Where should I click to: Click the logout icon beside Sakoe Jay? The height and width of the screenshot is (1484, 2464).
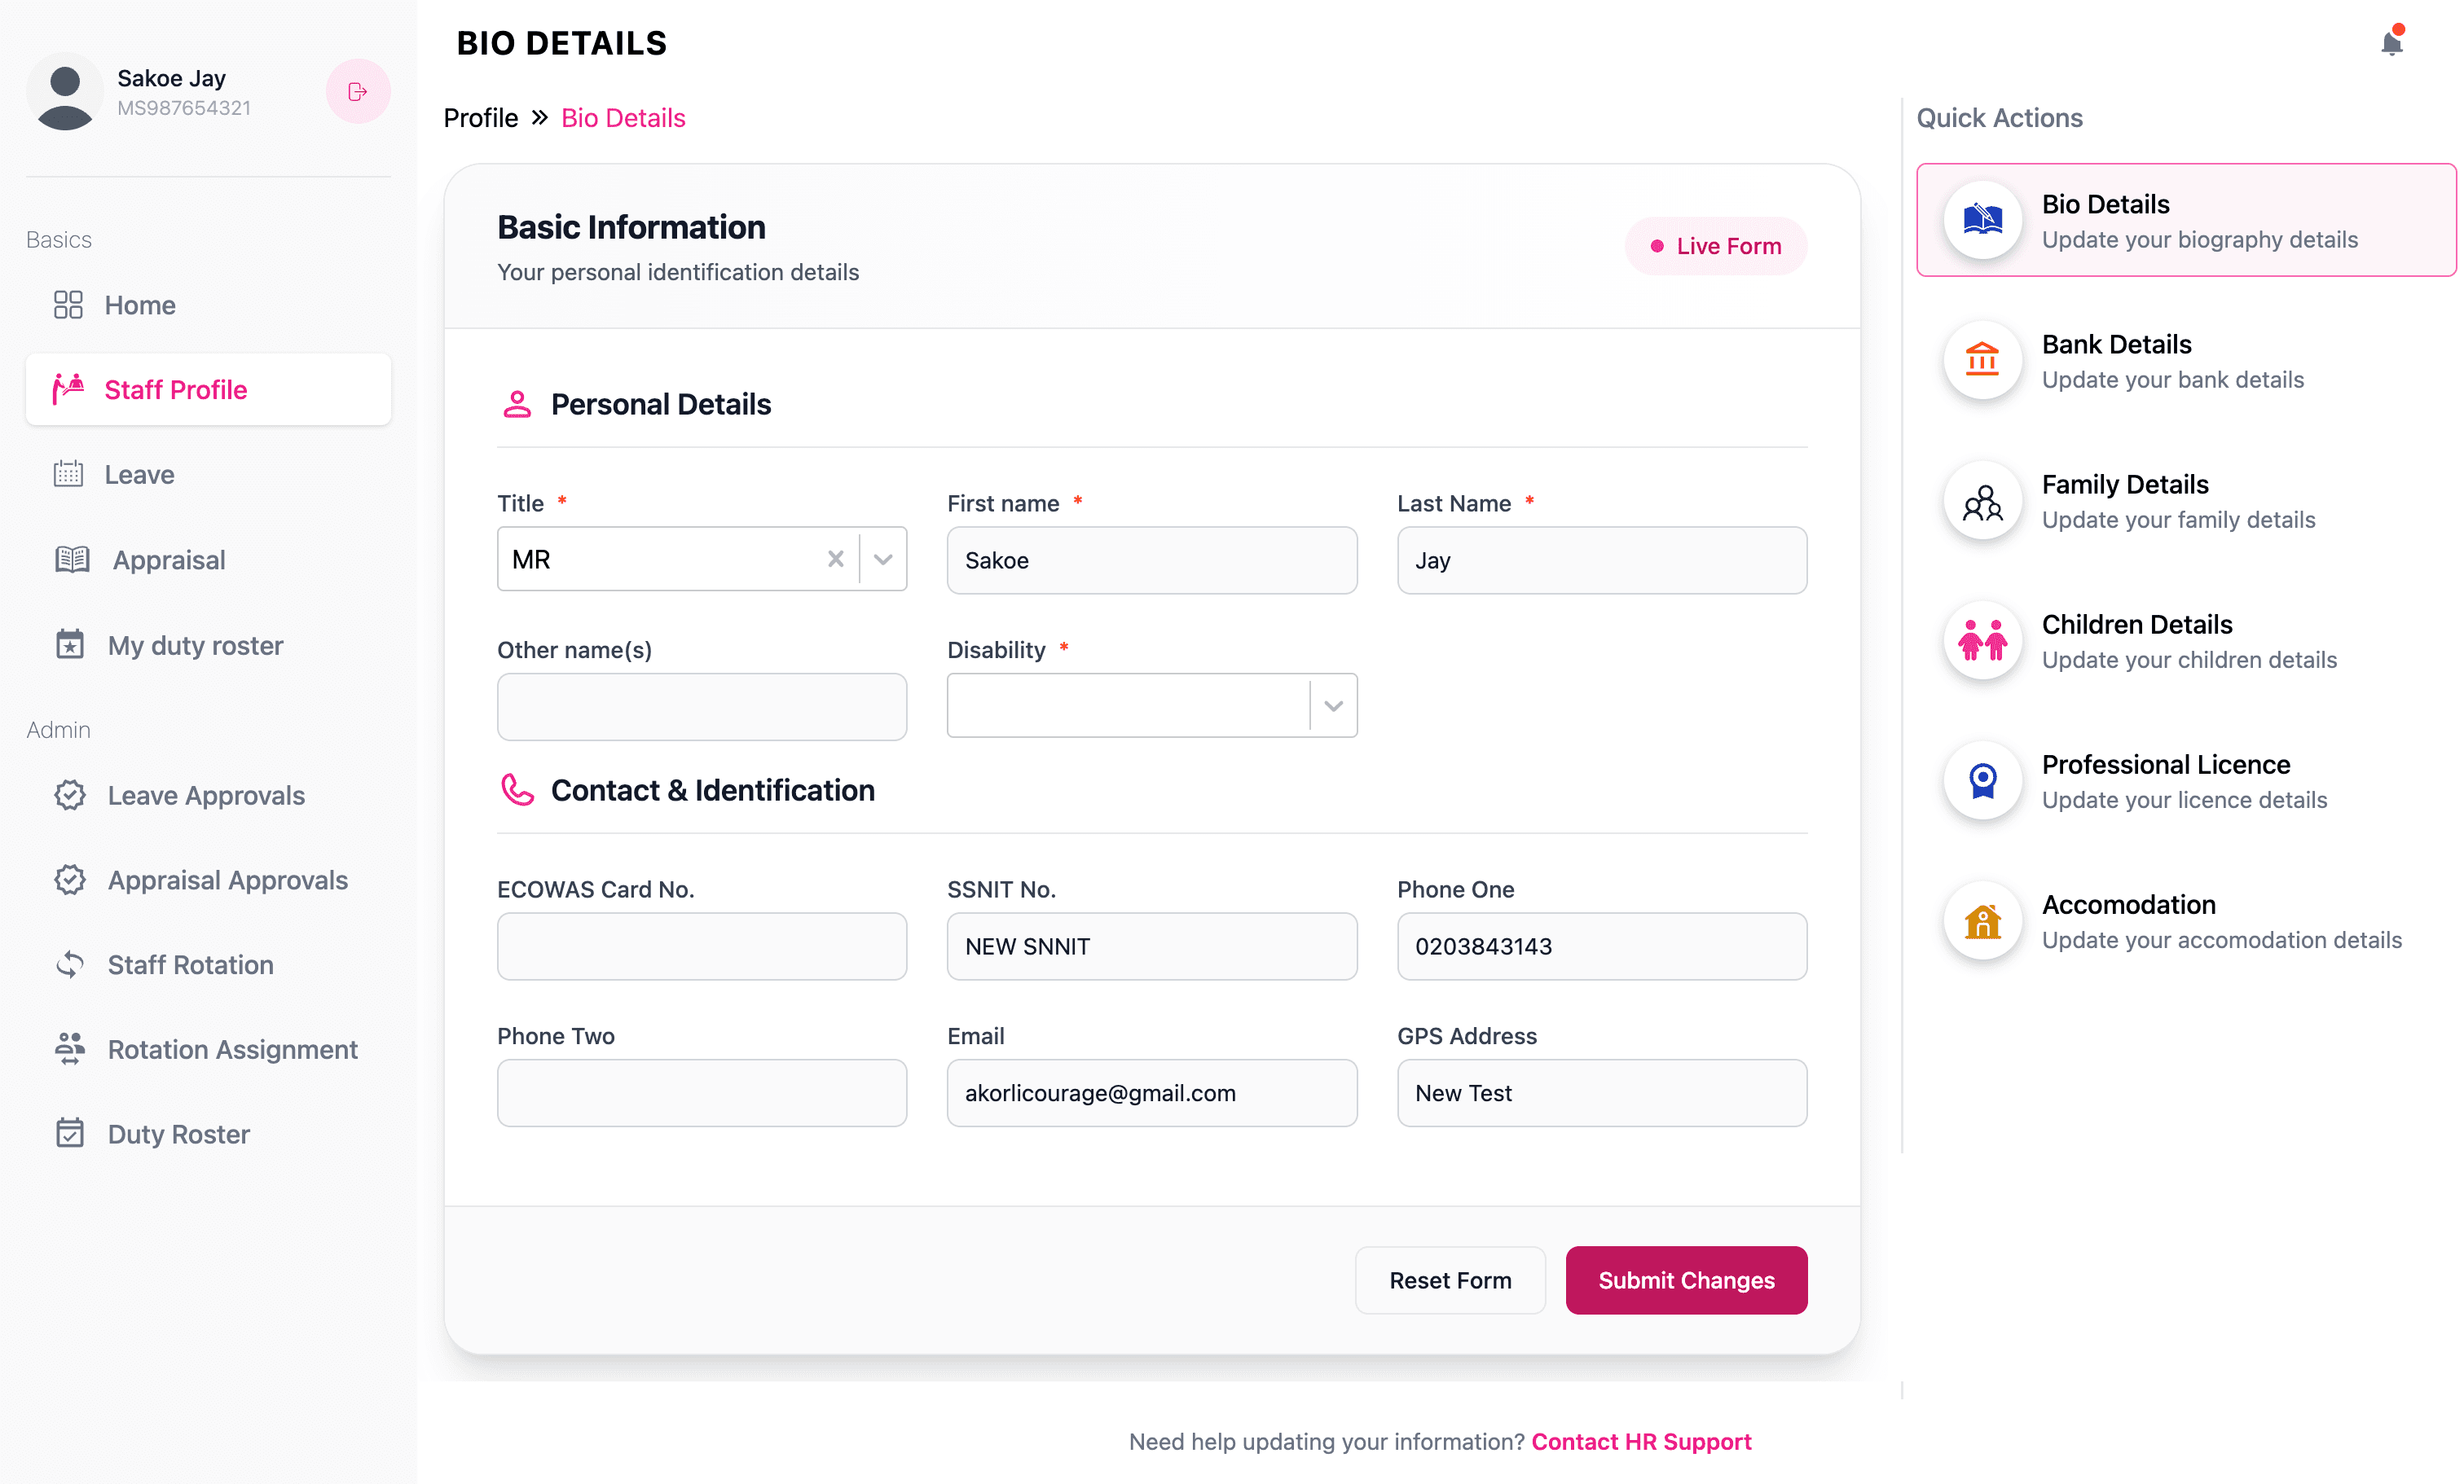click(x=358, y=92)
